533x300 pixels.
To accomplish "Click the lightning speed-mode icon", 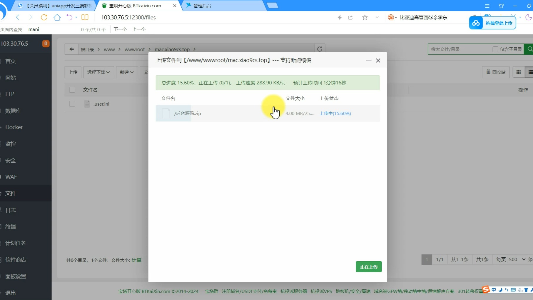I will coord(340,18).
